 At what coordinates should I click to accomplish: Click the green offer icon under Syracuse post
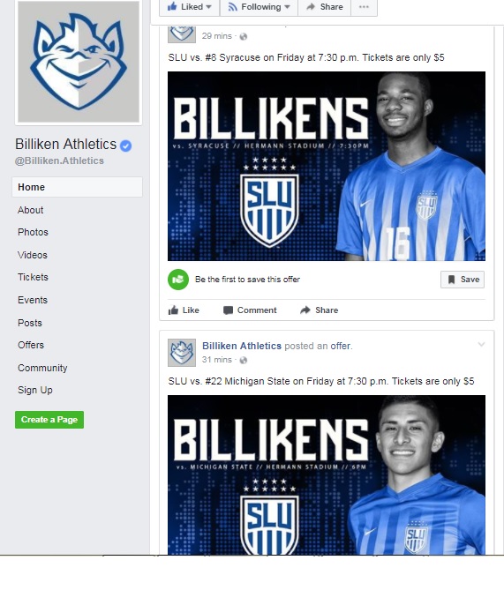pos(177,280)
